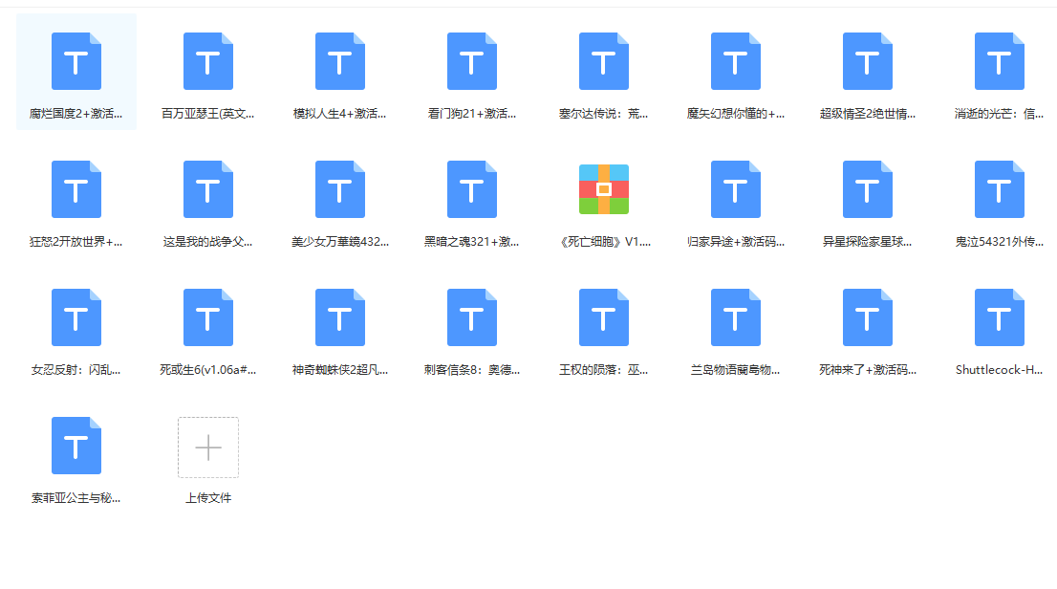Select the 黑暗之魂321 file icon

click(x=472, y=189)
